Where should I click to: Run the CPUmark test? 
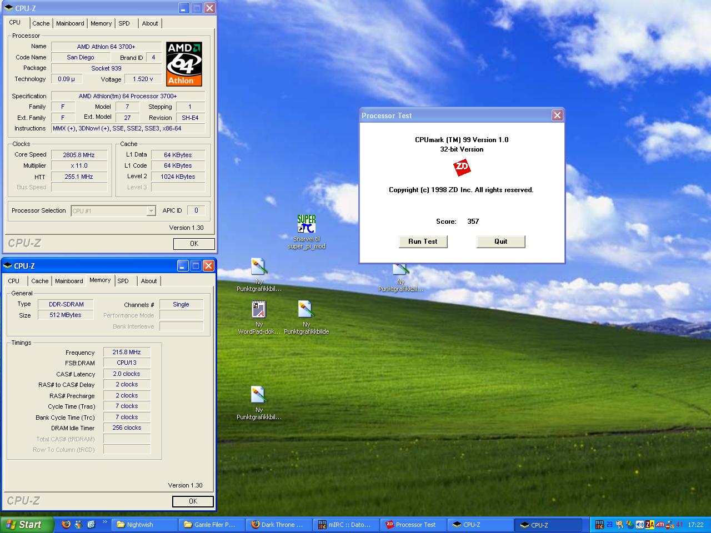423,242
